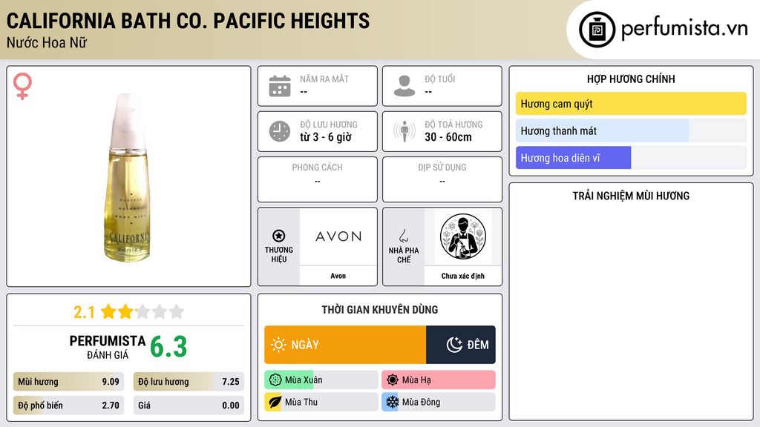Image resolution: width=760 pixels, height=427 pixels.
Task: Click the star badge icon above Thương hiệu
Action: point(279,236)
